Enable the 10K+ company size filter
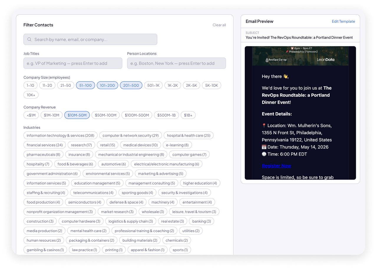The width and height of the screenshot is (377, 269). coord(31,95)
